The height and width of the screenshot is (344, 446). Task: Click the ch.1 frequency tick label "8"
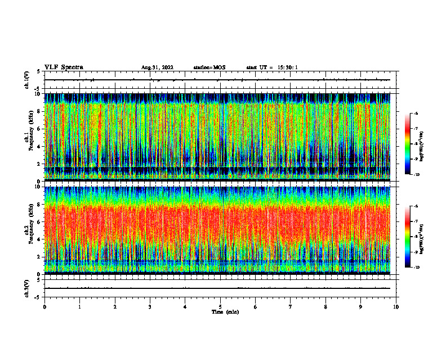click(39, 111)
